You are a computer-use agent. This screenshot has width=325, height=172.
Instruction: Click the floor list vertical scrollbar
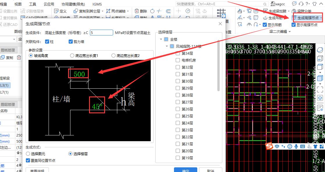pyautogui.click(x=219, y=65)
